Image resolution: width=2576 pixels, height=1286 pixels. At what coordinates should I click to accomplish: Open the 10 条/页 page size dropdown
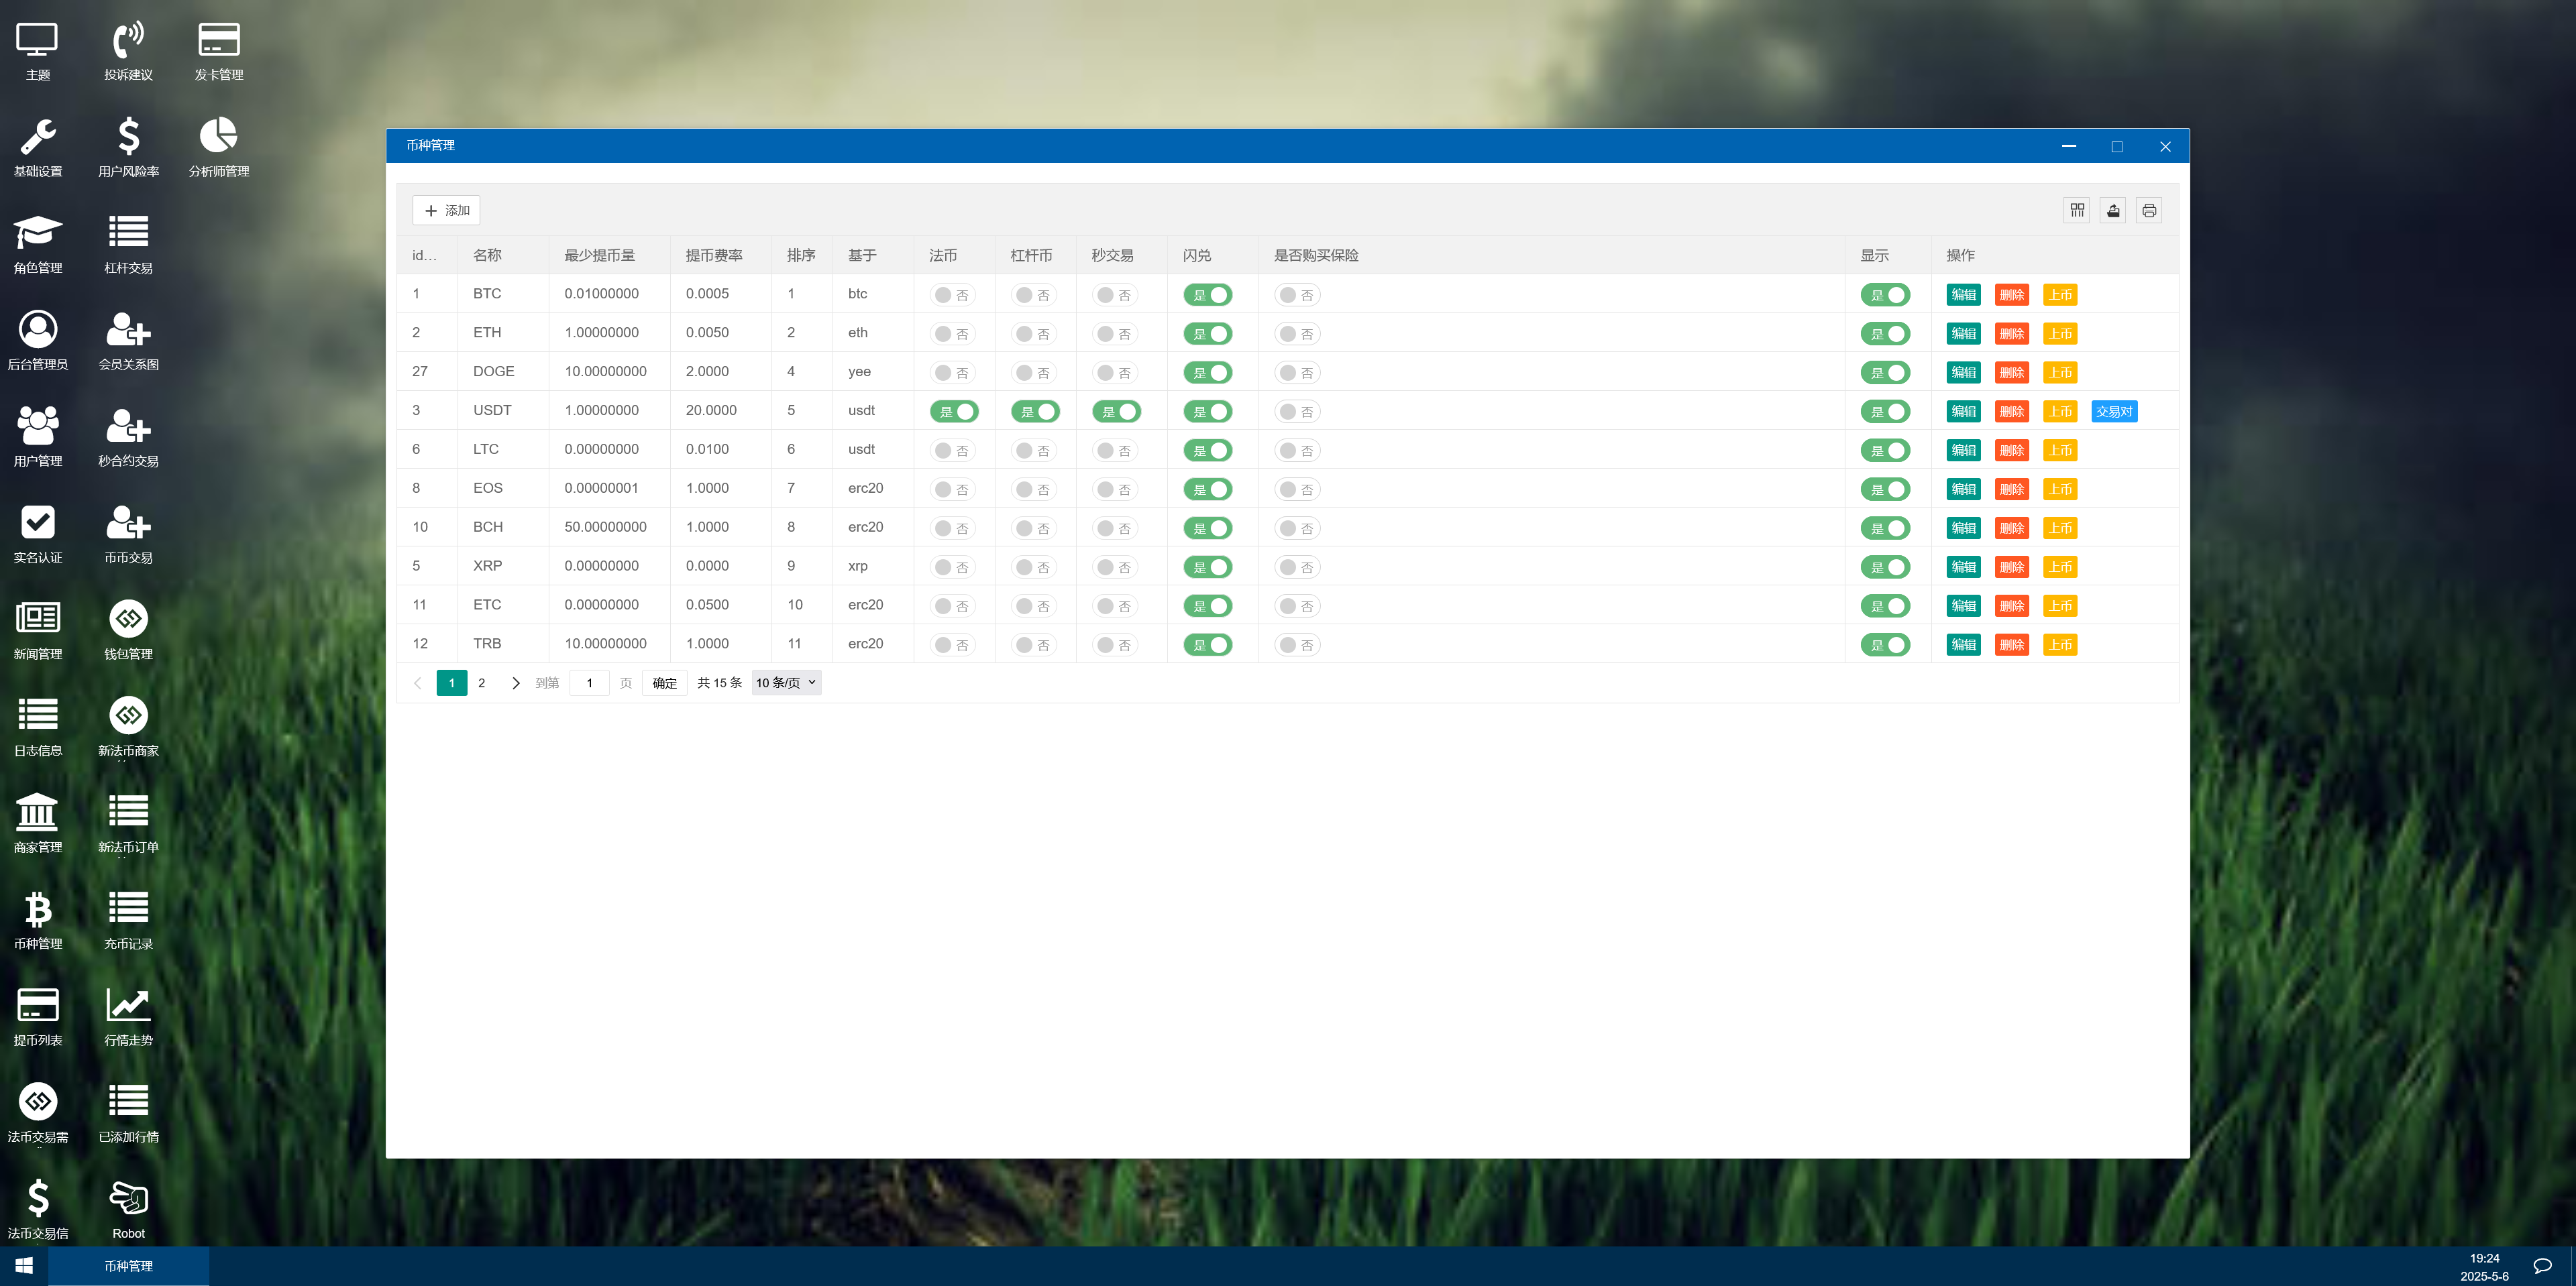pos(786,683)
